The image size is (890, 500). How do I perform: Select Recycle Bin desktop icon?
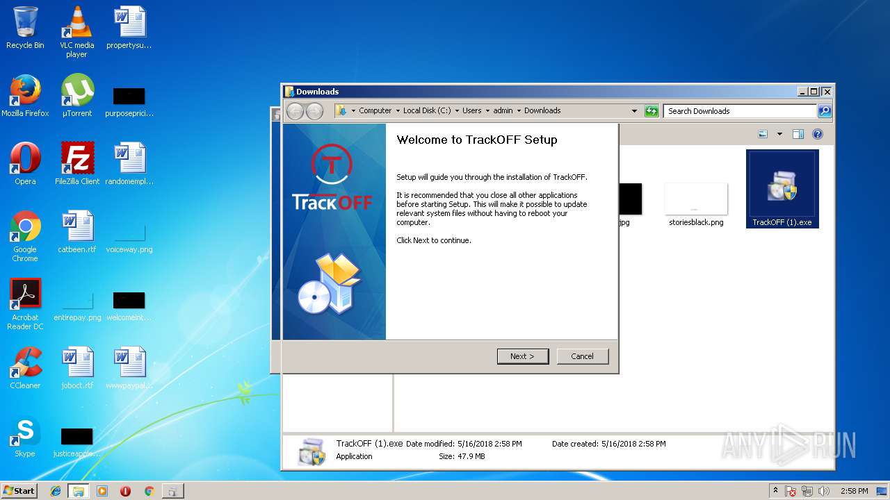coord(25,28)
